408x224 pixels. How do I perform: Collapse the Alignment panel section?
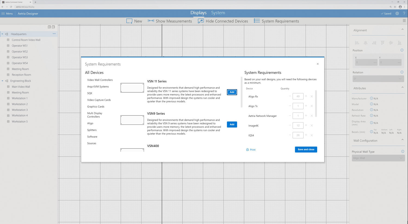pos(403,29)
